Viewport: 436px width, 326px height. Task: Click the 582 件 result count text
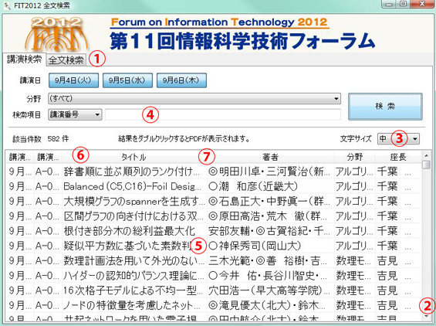[x=58, y=138]
